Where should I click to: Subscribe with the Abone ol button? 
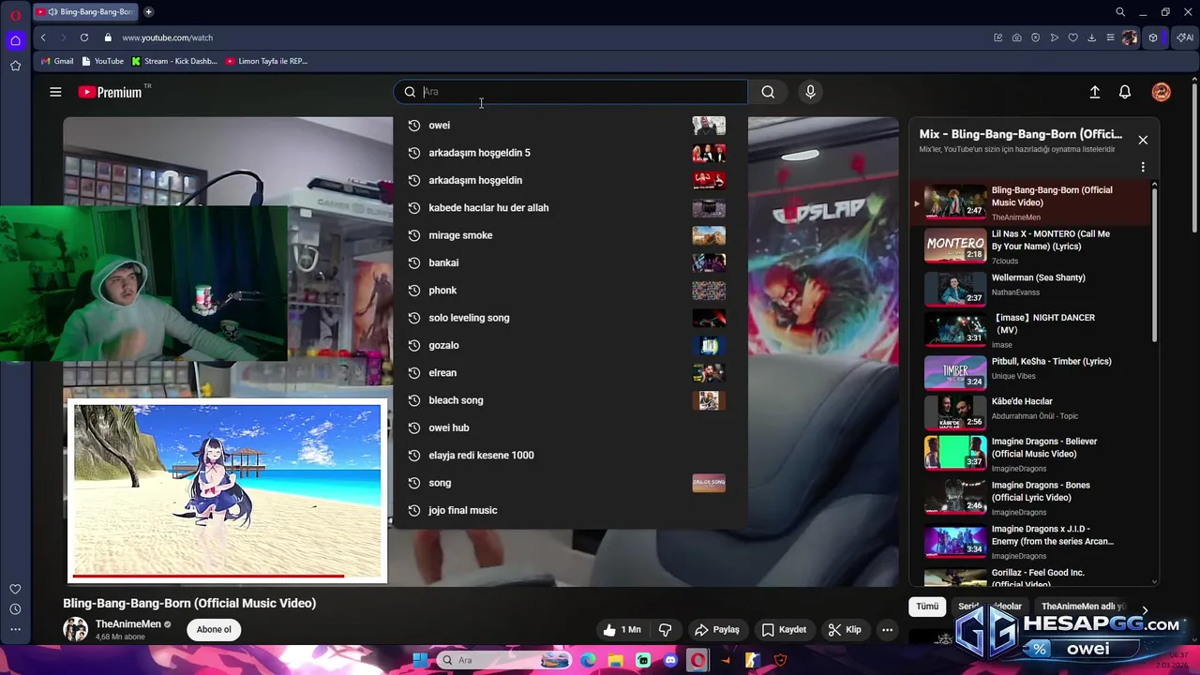click(214, 629)
